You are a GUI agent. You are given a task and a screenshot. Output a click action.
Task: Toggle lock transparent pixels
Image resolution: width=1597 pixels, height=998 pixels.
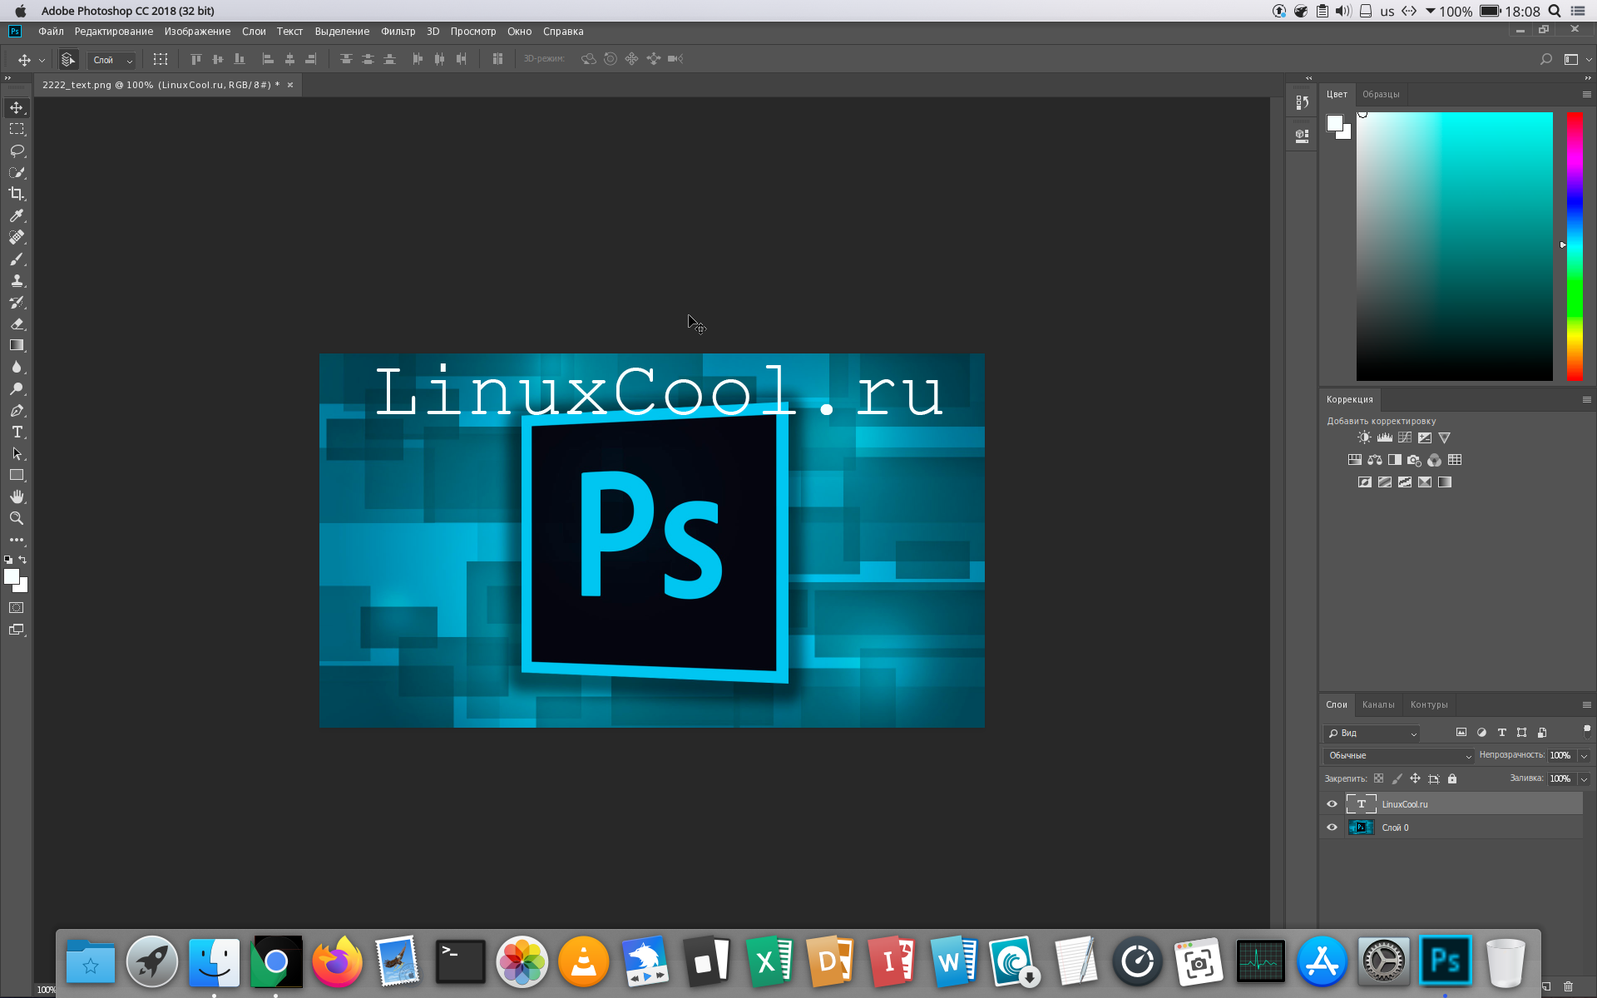click(x=1378, y=779)
